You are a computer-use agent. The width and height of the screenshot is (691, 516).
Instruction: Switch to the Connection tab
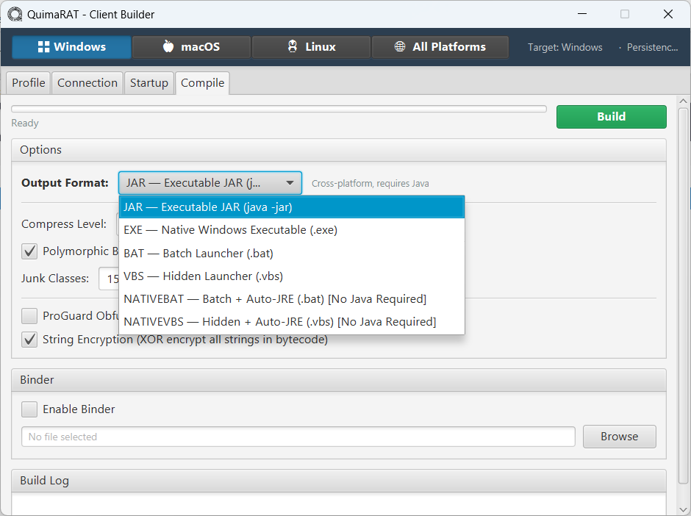point(87,83)
